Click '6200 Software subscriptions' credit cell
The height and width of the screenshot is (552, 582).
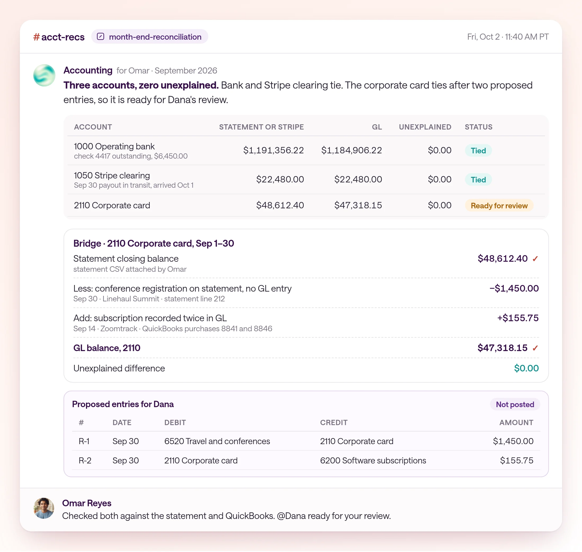tap(373, 461)
